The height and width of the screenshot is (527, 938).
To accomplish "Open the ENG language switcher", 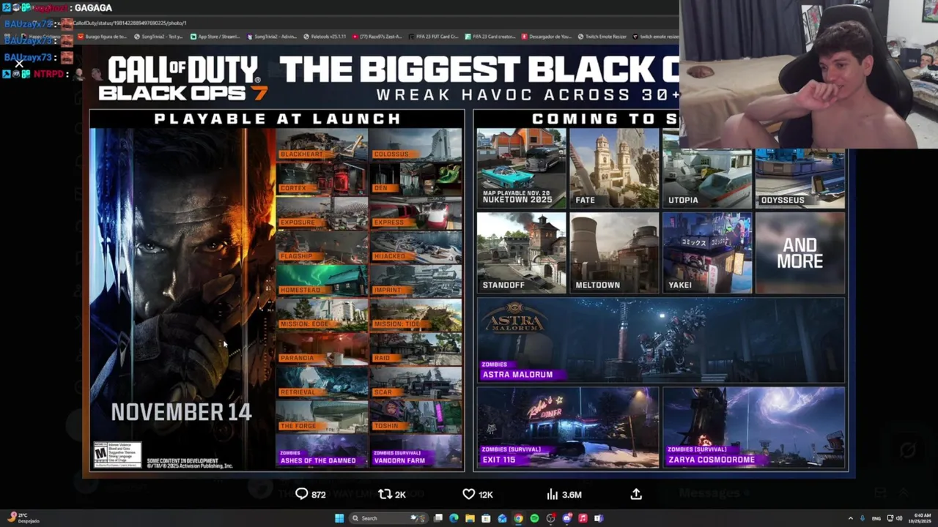I will click(x=876, y=518).
